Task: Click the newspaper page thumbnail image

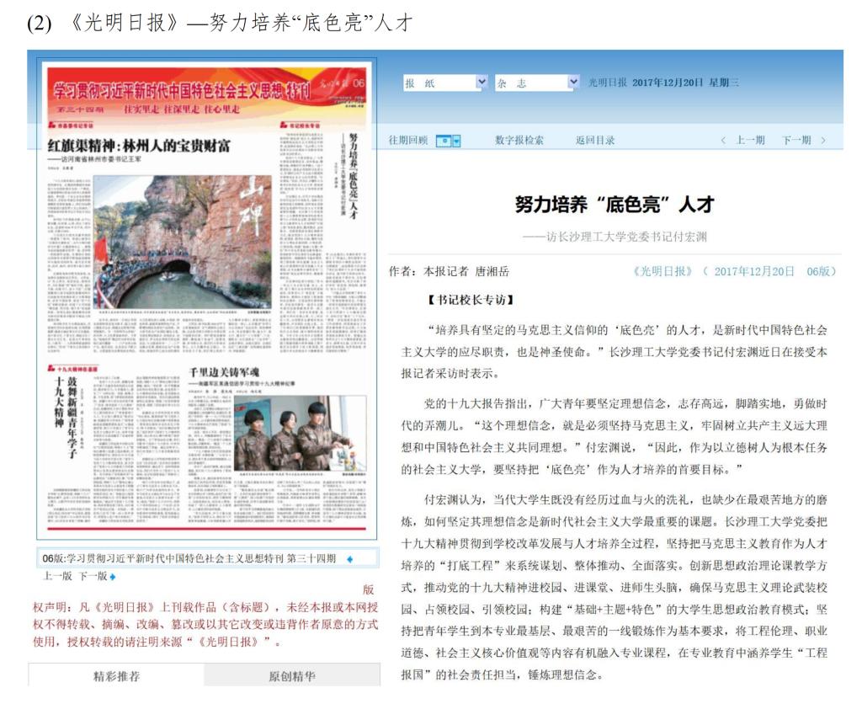Action: (207, 299)
